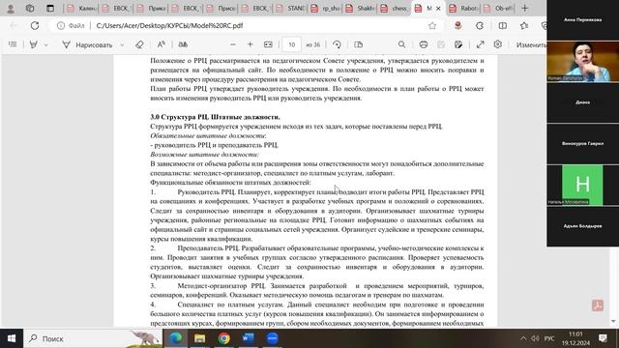The image size is (619, 348).
Task: Switch to the Rabot tab
Action: click(x=464, y=8)
